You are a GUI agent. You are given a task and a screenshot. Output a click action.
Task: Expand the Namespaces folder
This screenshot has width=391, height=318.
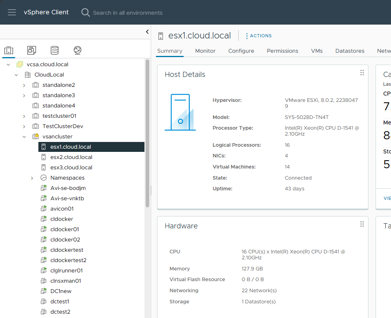(x=32, y=178)
